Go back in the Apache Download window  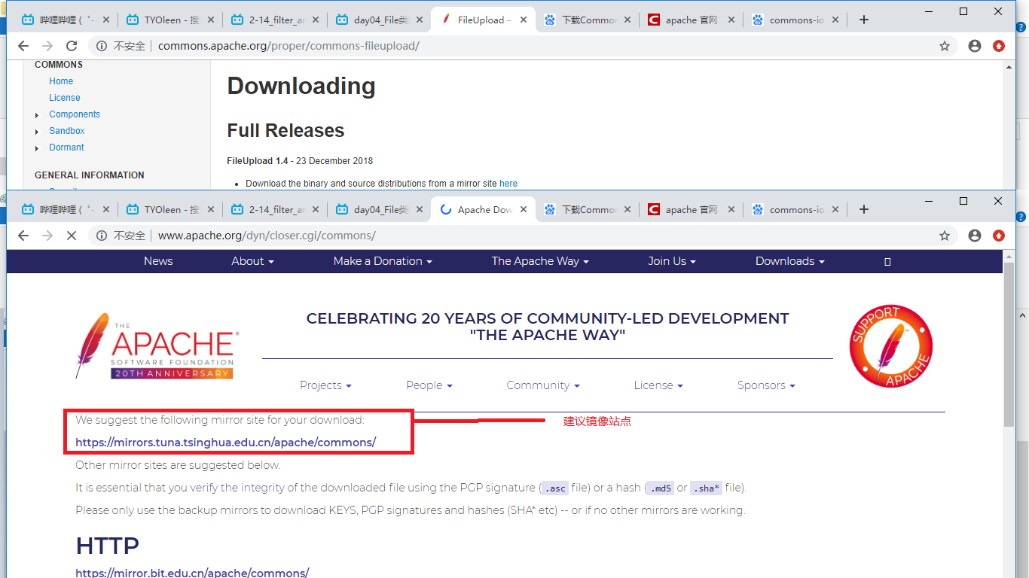point(23,236)
